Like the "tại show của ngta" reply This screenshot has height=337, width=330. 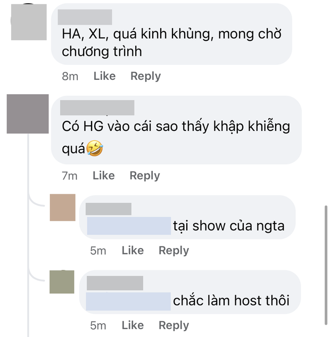pos(133,250)
